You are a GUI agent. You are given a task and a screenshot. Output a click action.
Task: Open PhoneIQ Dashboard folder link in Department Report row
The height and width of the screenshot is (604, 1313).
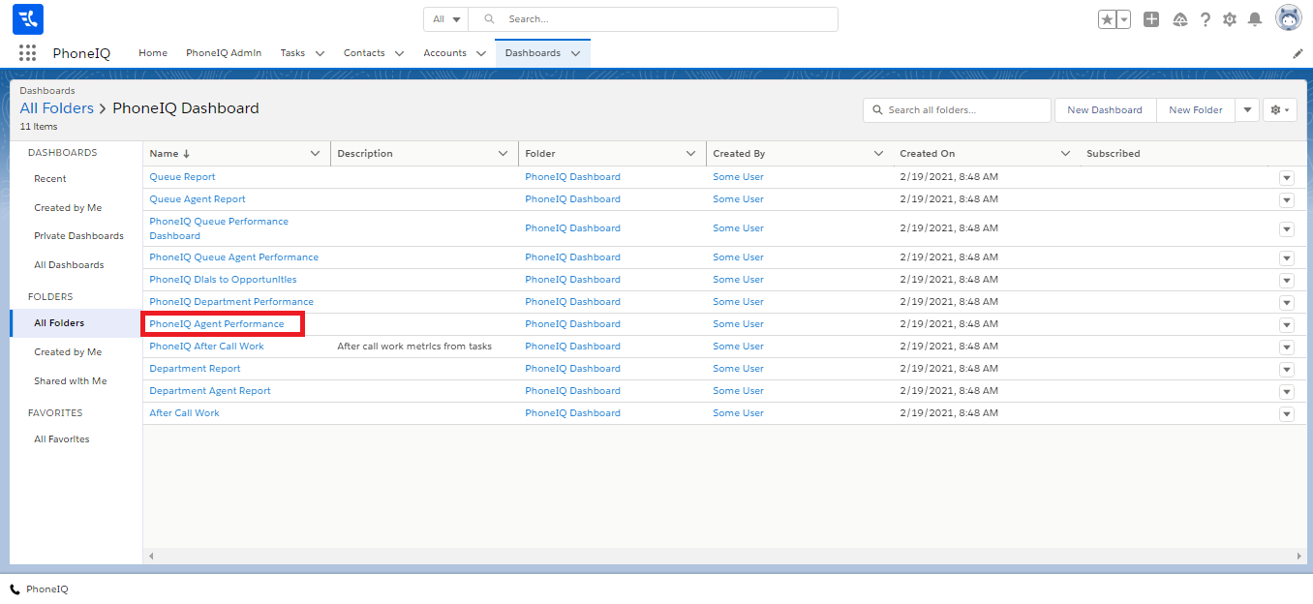click(572, 369)
